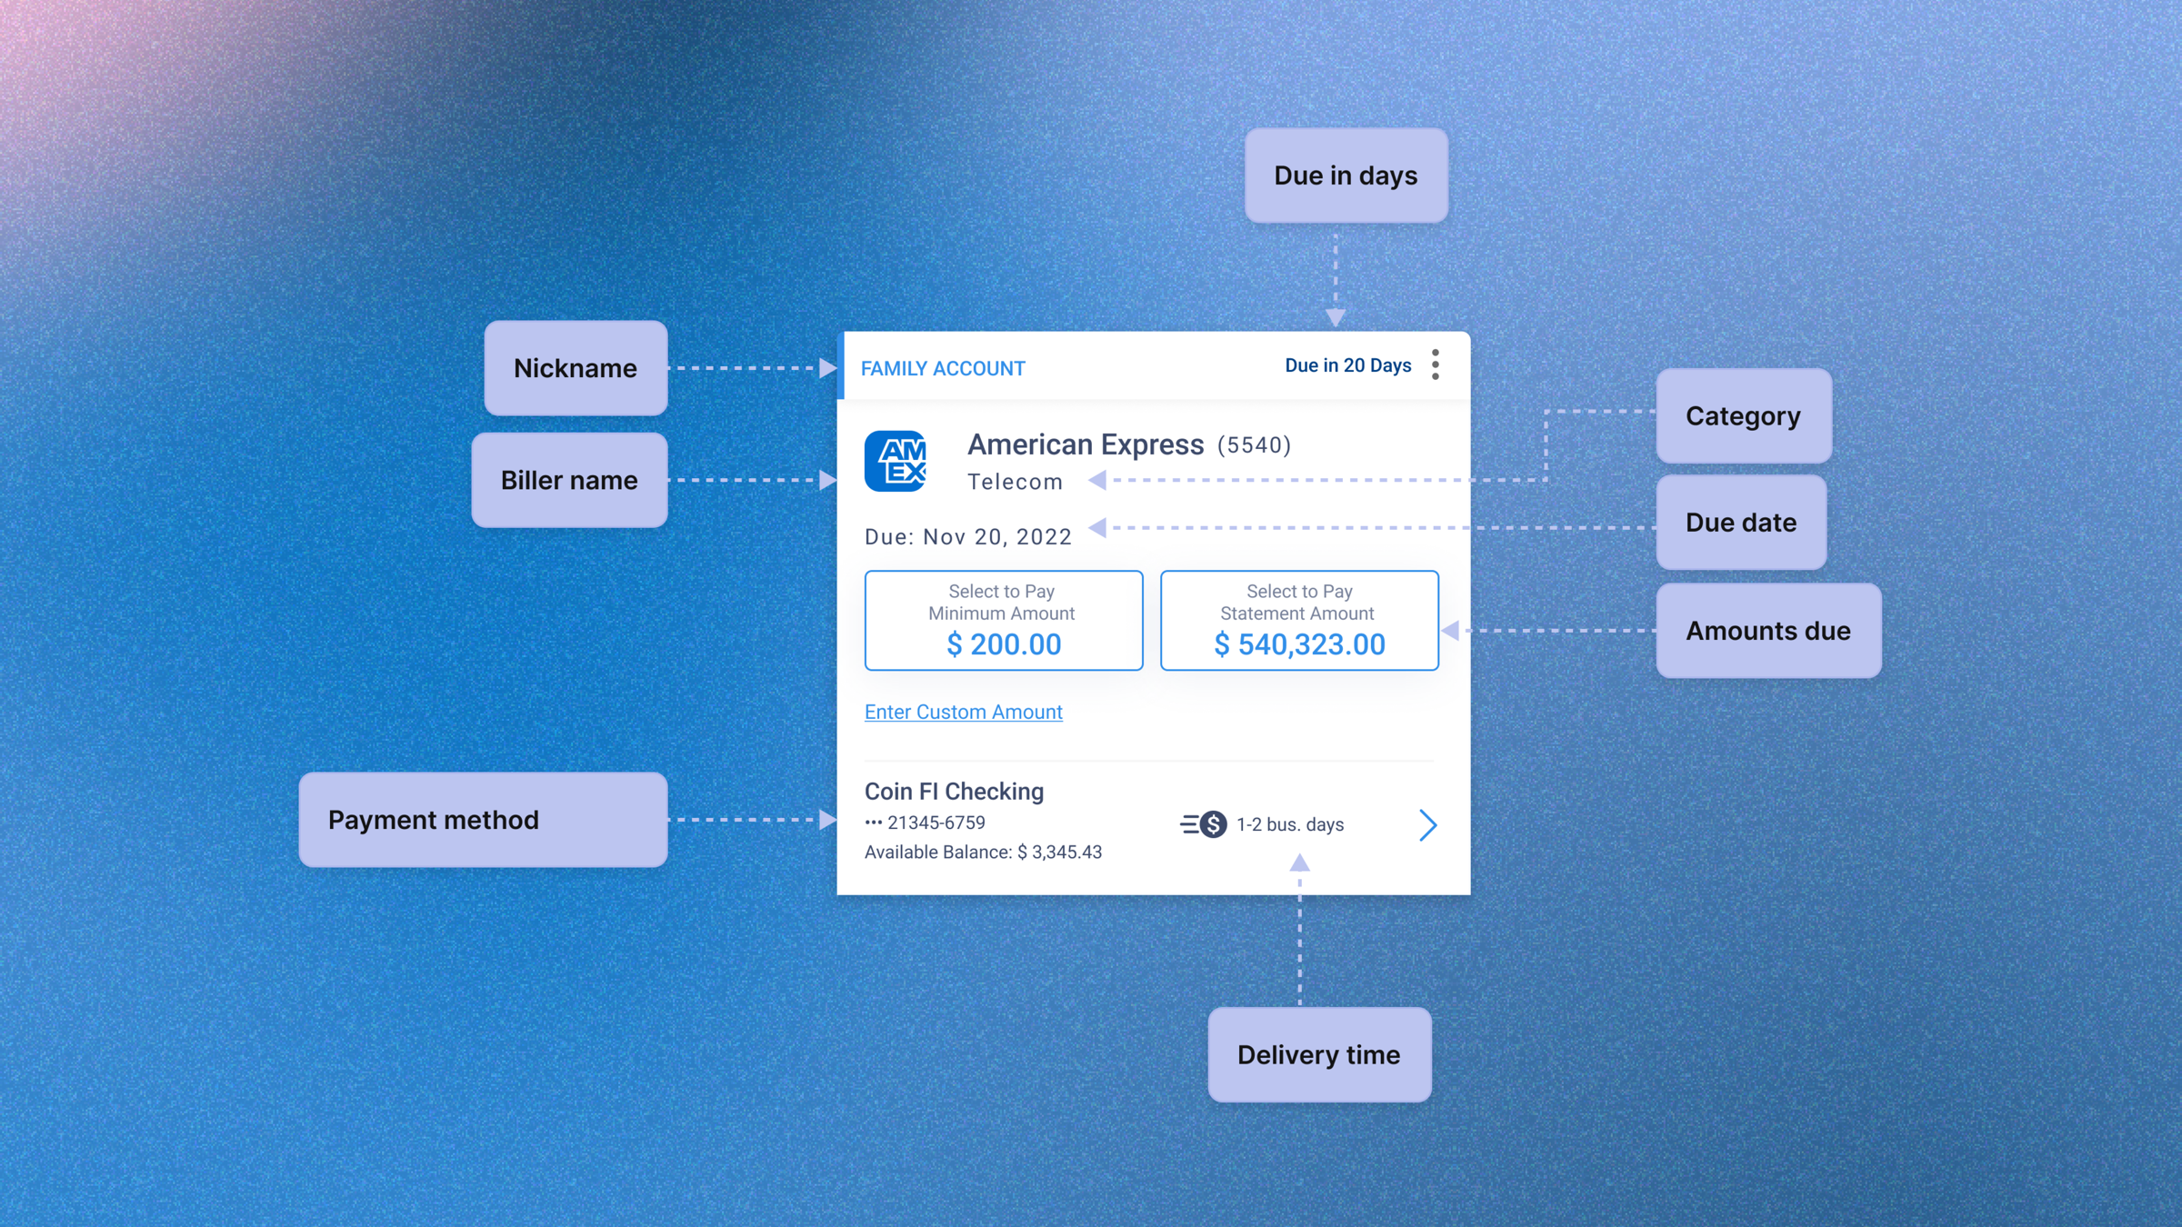Click the Telecom category text
The width and height of the screenshot is (2182, 1227).
[1015, 482]
